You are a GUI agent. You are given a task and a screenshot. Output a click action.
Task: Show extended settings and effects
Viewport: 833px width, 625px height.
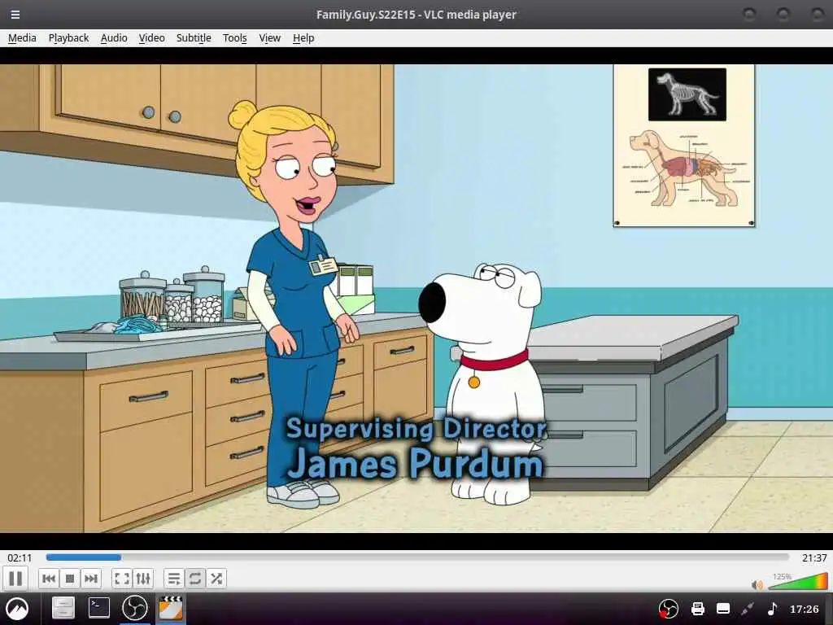click(x=143, y=579)
